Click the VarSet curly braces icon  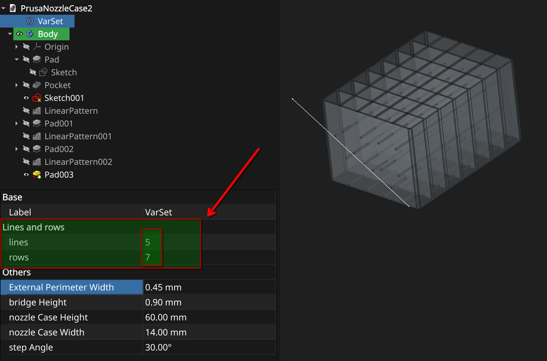30,21
